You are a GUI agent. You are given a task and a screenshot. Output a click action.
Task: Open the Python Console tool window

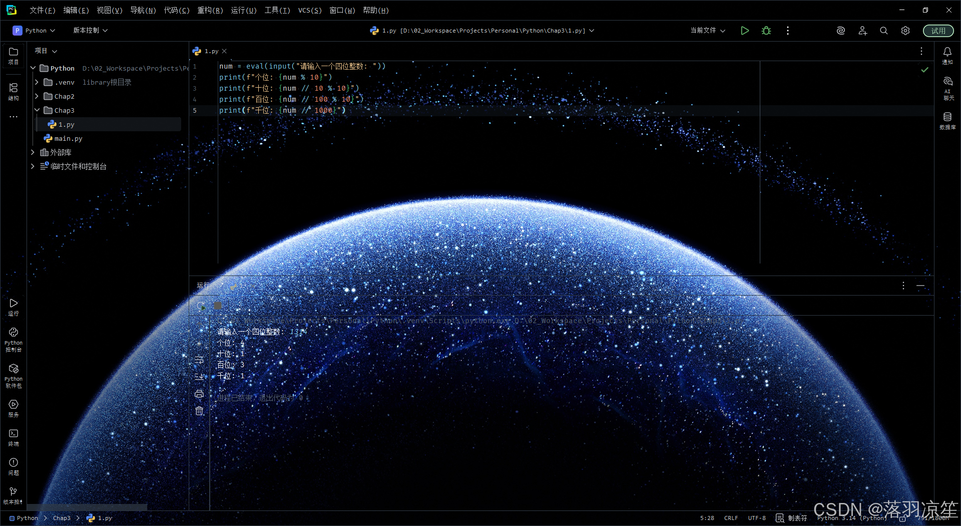pyautogui.click(x=14, y=340)
